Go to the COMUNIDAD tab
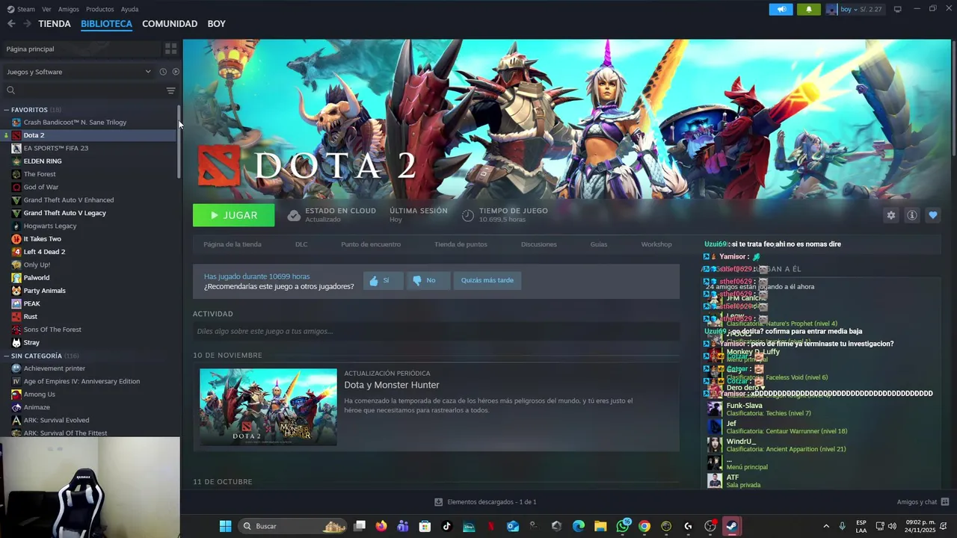The width and height of the screenshot is (957, 538). [x=170, y=24]
